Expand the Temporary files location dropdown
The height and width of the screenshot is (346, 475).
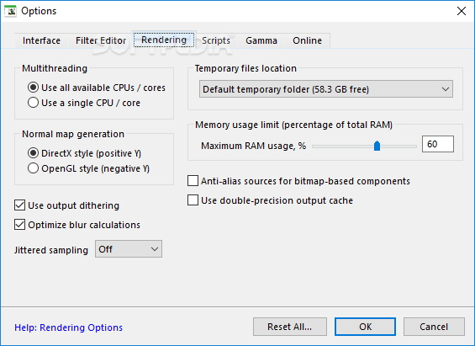click(326, 89)
